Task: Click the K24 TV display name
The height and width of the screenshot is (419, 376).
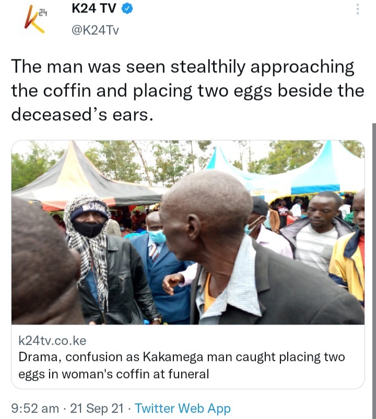Action: [x=94, y=8]
